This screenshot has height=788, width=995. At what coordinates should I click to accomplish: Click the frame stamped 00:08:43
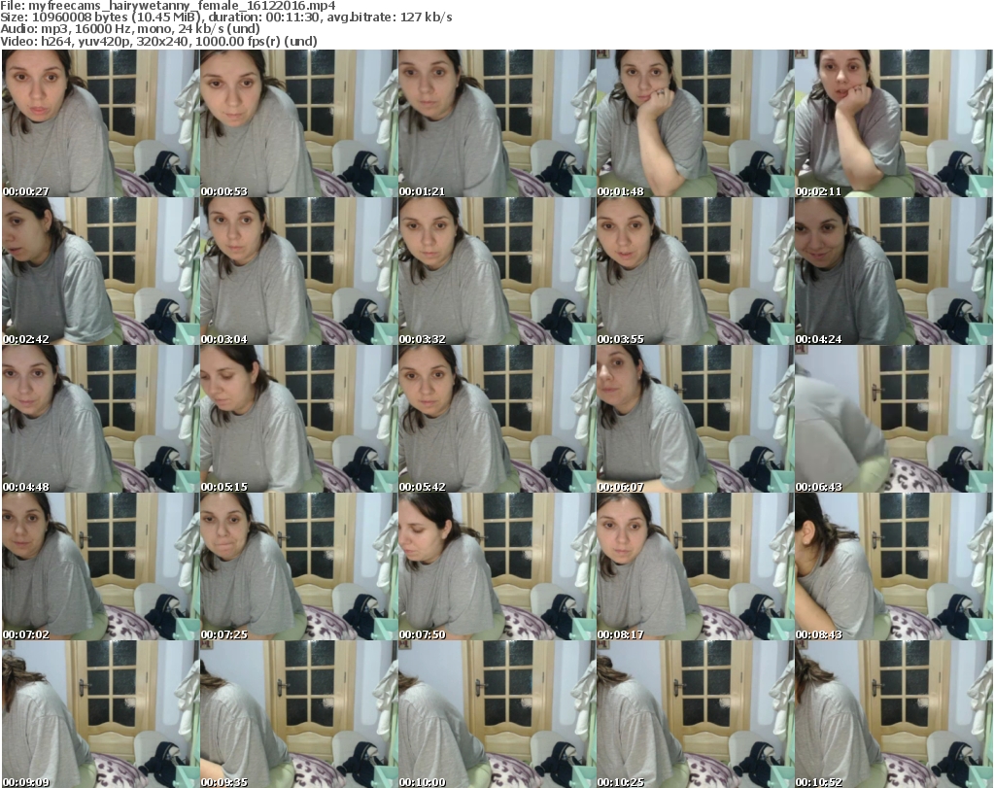894,566
